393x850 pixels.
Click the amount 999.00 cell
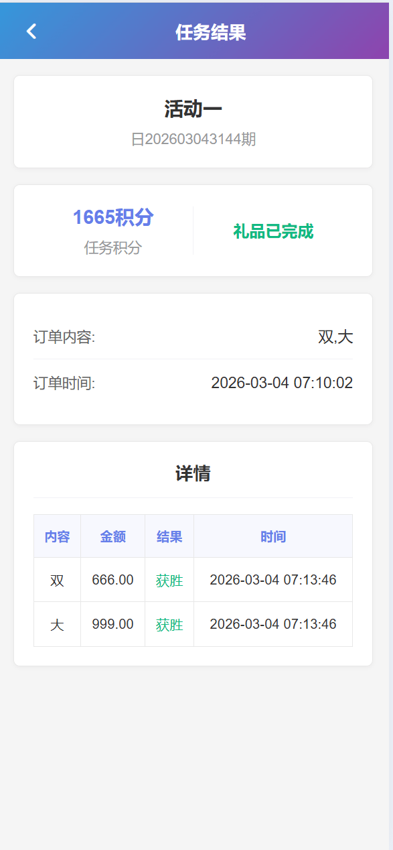point(112,624)
